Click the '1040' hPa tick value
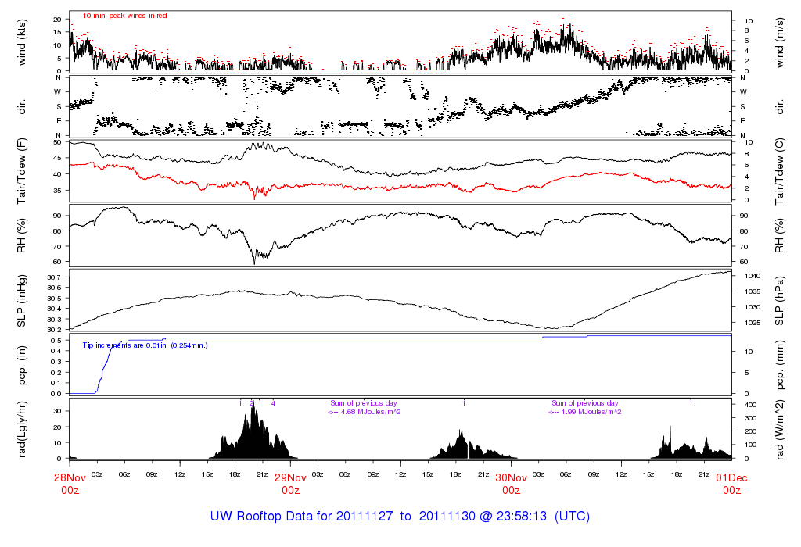Screen dimensions: 801x547 [x=753, y=276]
